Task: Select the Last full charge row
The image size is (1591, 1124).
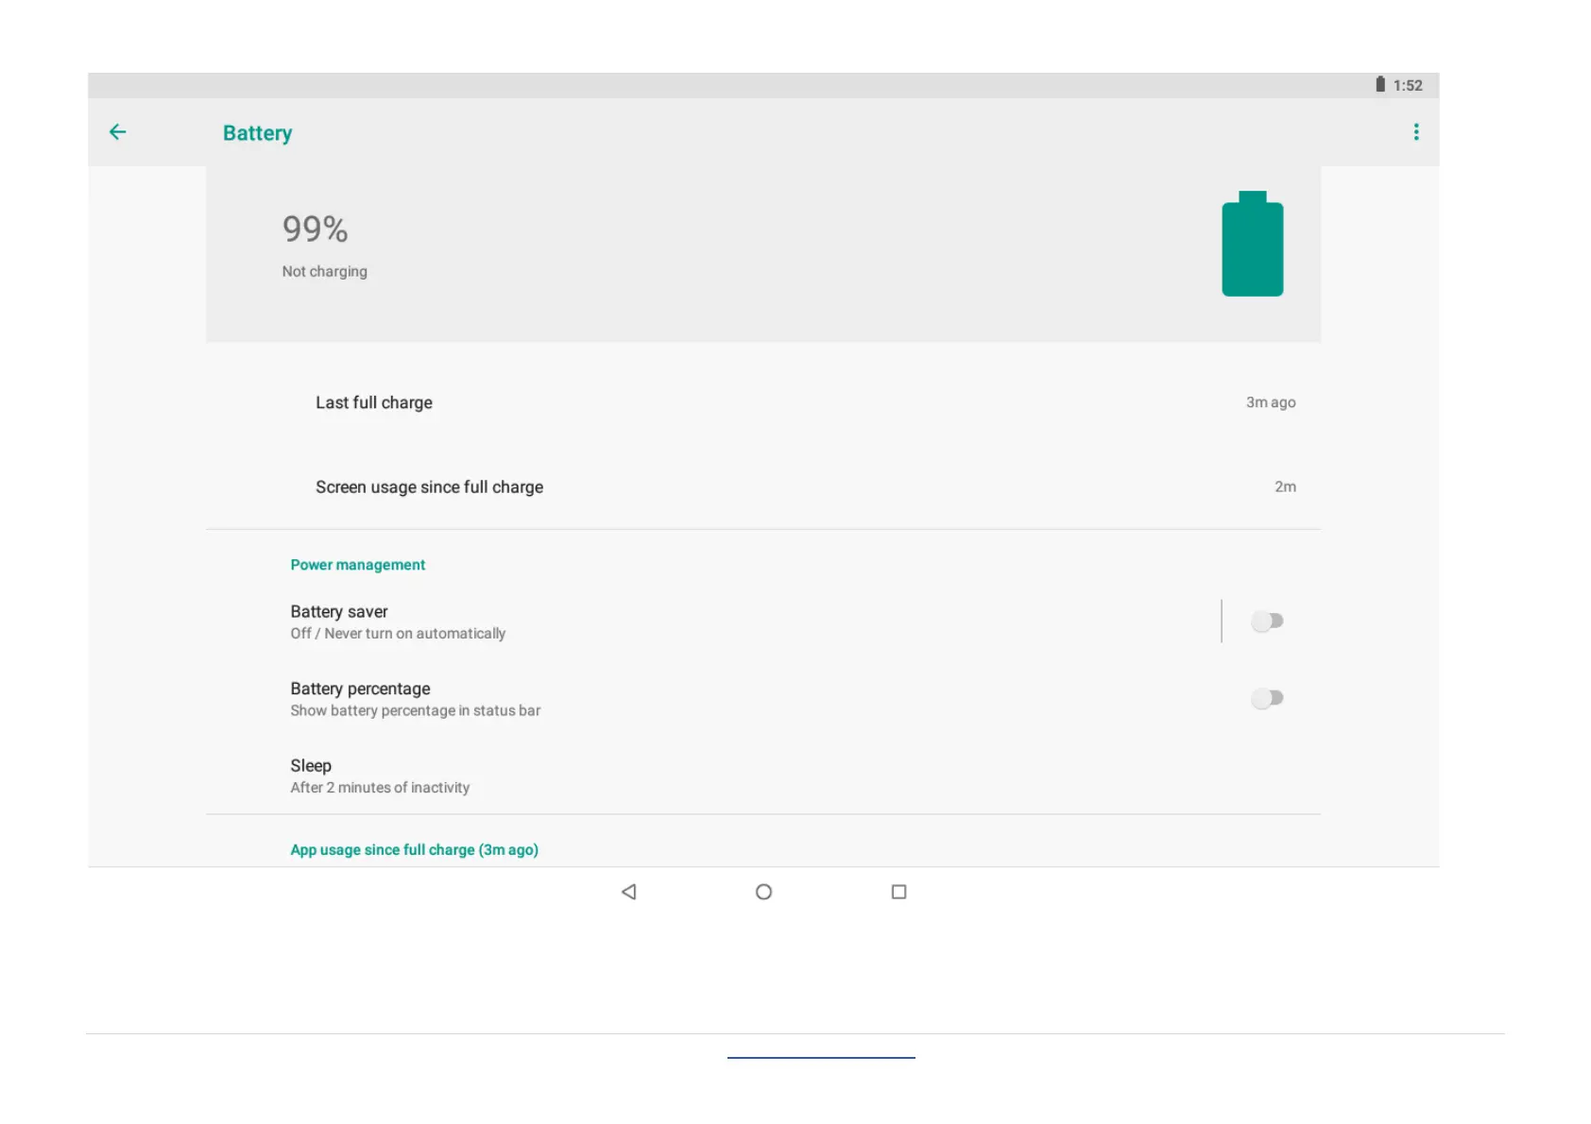Action: (374, 402)
